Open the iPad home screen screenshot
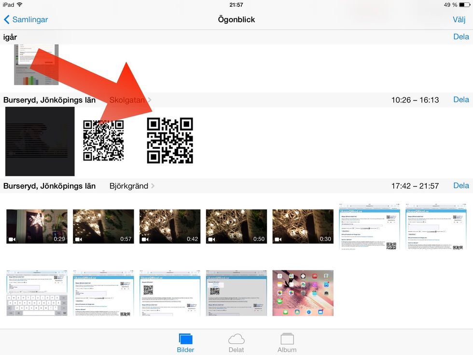473x355 pixels. (x=303, y=293)
